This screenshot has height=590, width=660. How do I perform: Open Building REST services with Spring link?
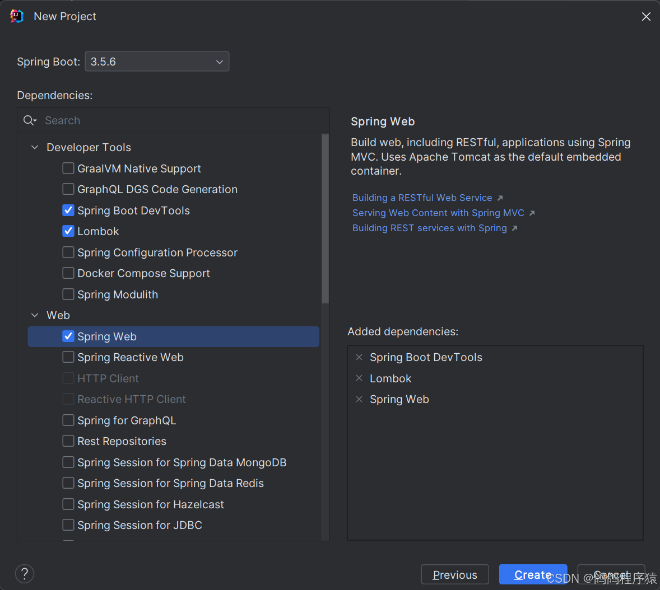(x=429, y=228)
